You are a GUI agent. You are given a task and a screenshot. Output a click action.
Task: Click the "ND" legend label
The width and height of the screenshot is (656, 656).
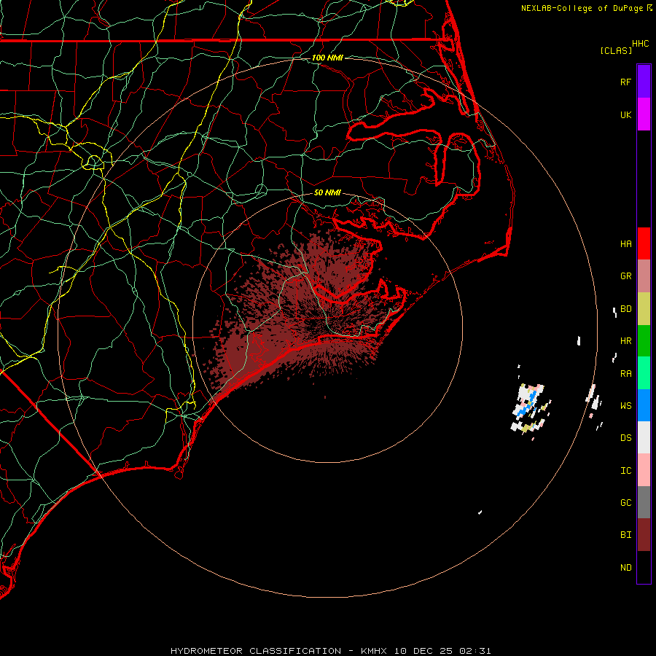625,568
